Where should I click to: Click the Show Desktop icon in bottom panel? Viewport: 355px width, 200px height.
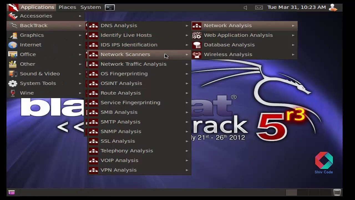point(11,192)
